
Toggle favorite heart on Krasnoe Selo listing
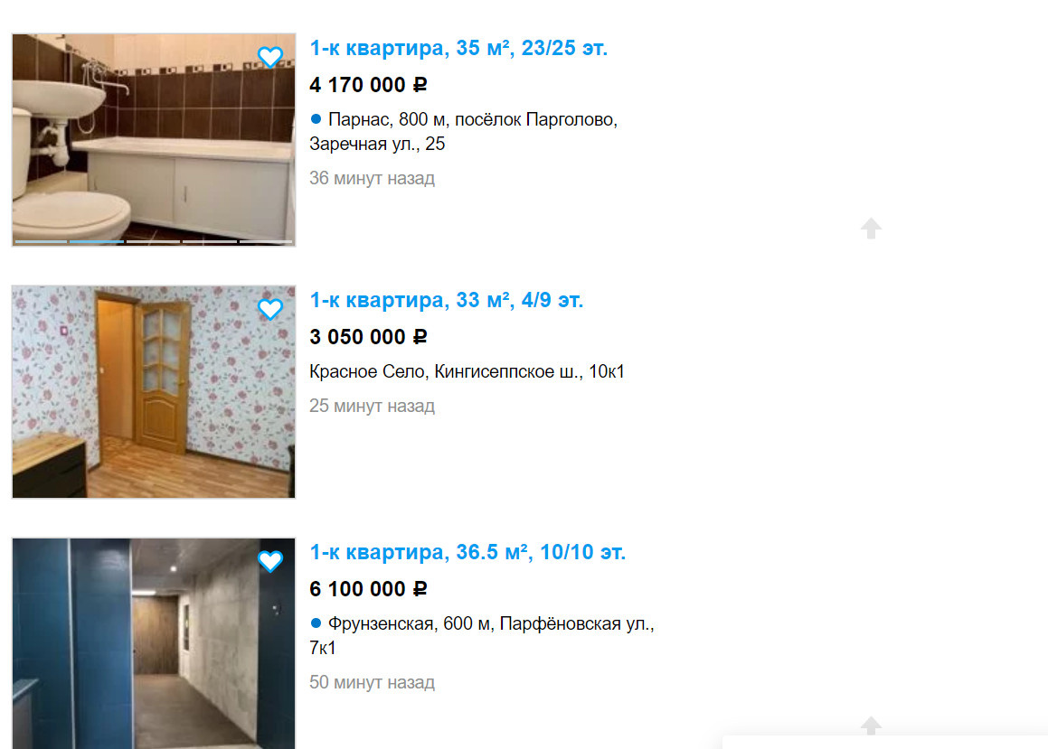pyautogui.click(x=270, y=309)
